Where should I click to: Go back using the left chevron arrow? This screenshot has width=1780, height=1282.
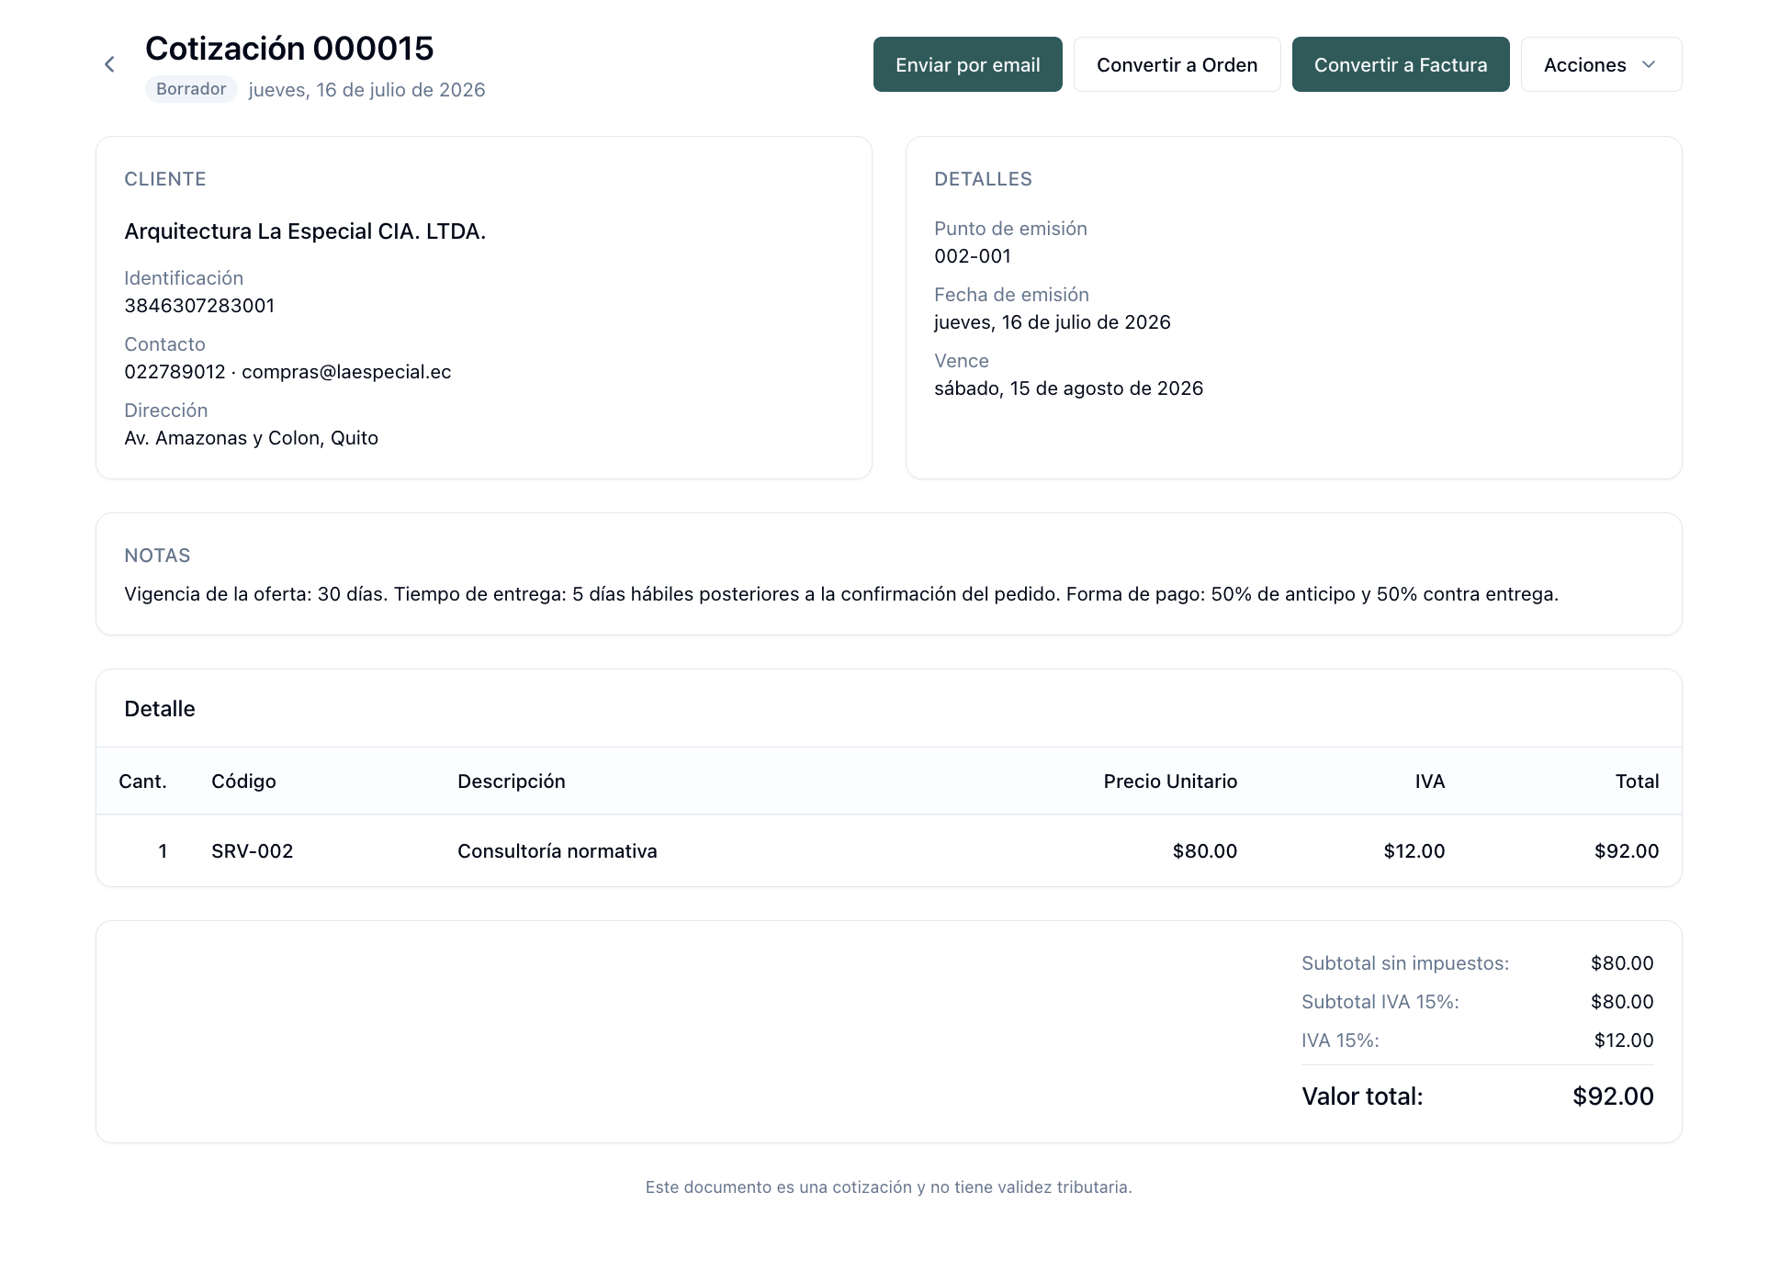coord(109,64)
